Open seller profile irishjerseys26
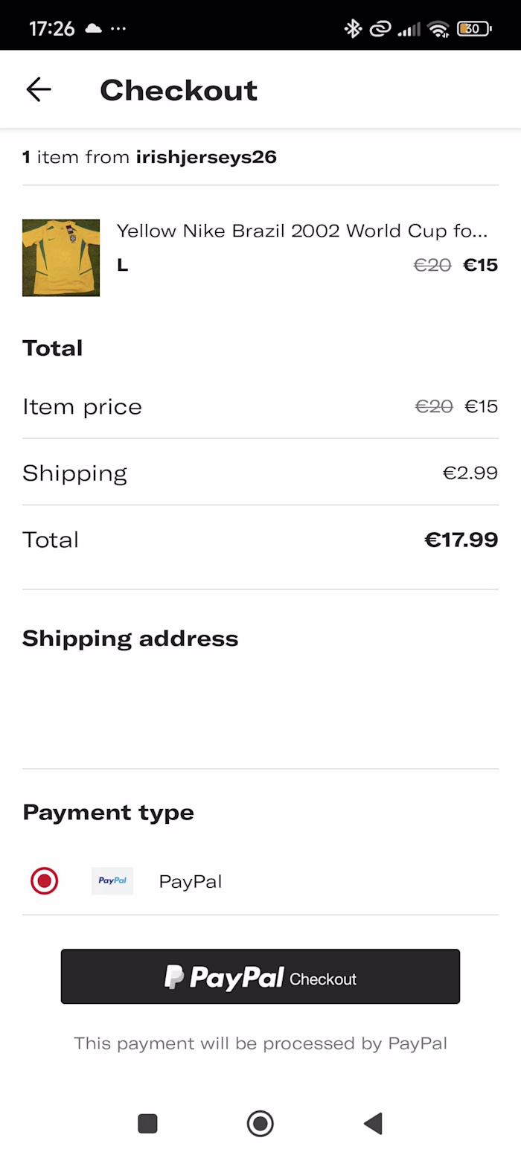The image size is (521, 1158). (x=206, y=157)
